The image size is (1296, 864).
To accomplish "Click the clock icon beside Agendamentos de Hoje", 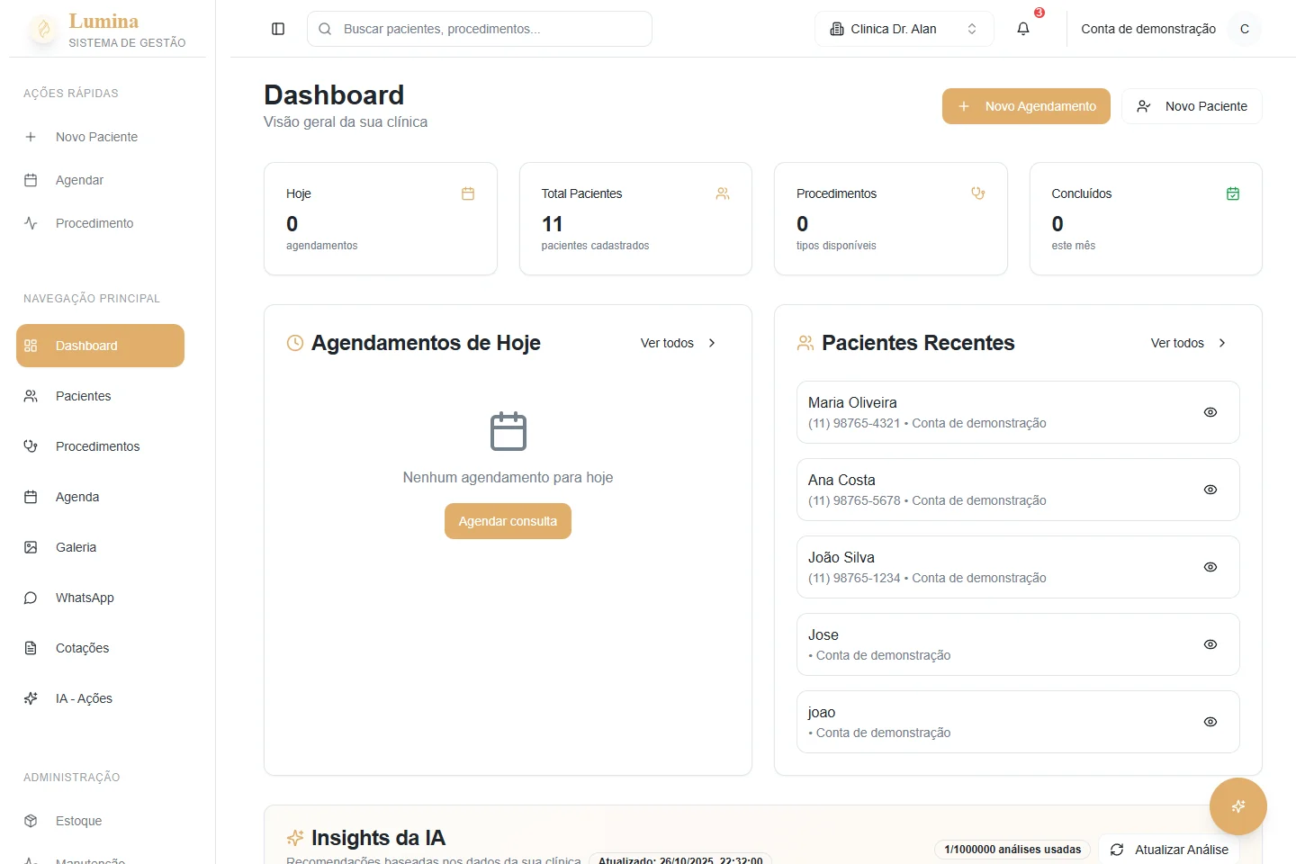I will pos(295,343).
